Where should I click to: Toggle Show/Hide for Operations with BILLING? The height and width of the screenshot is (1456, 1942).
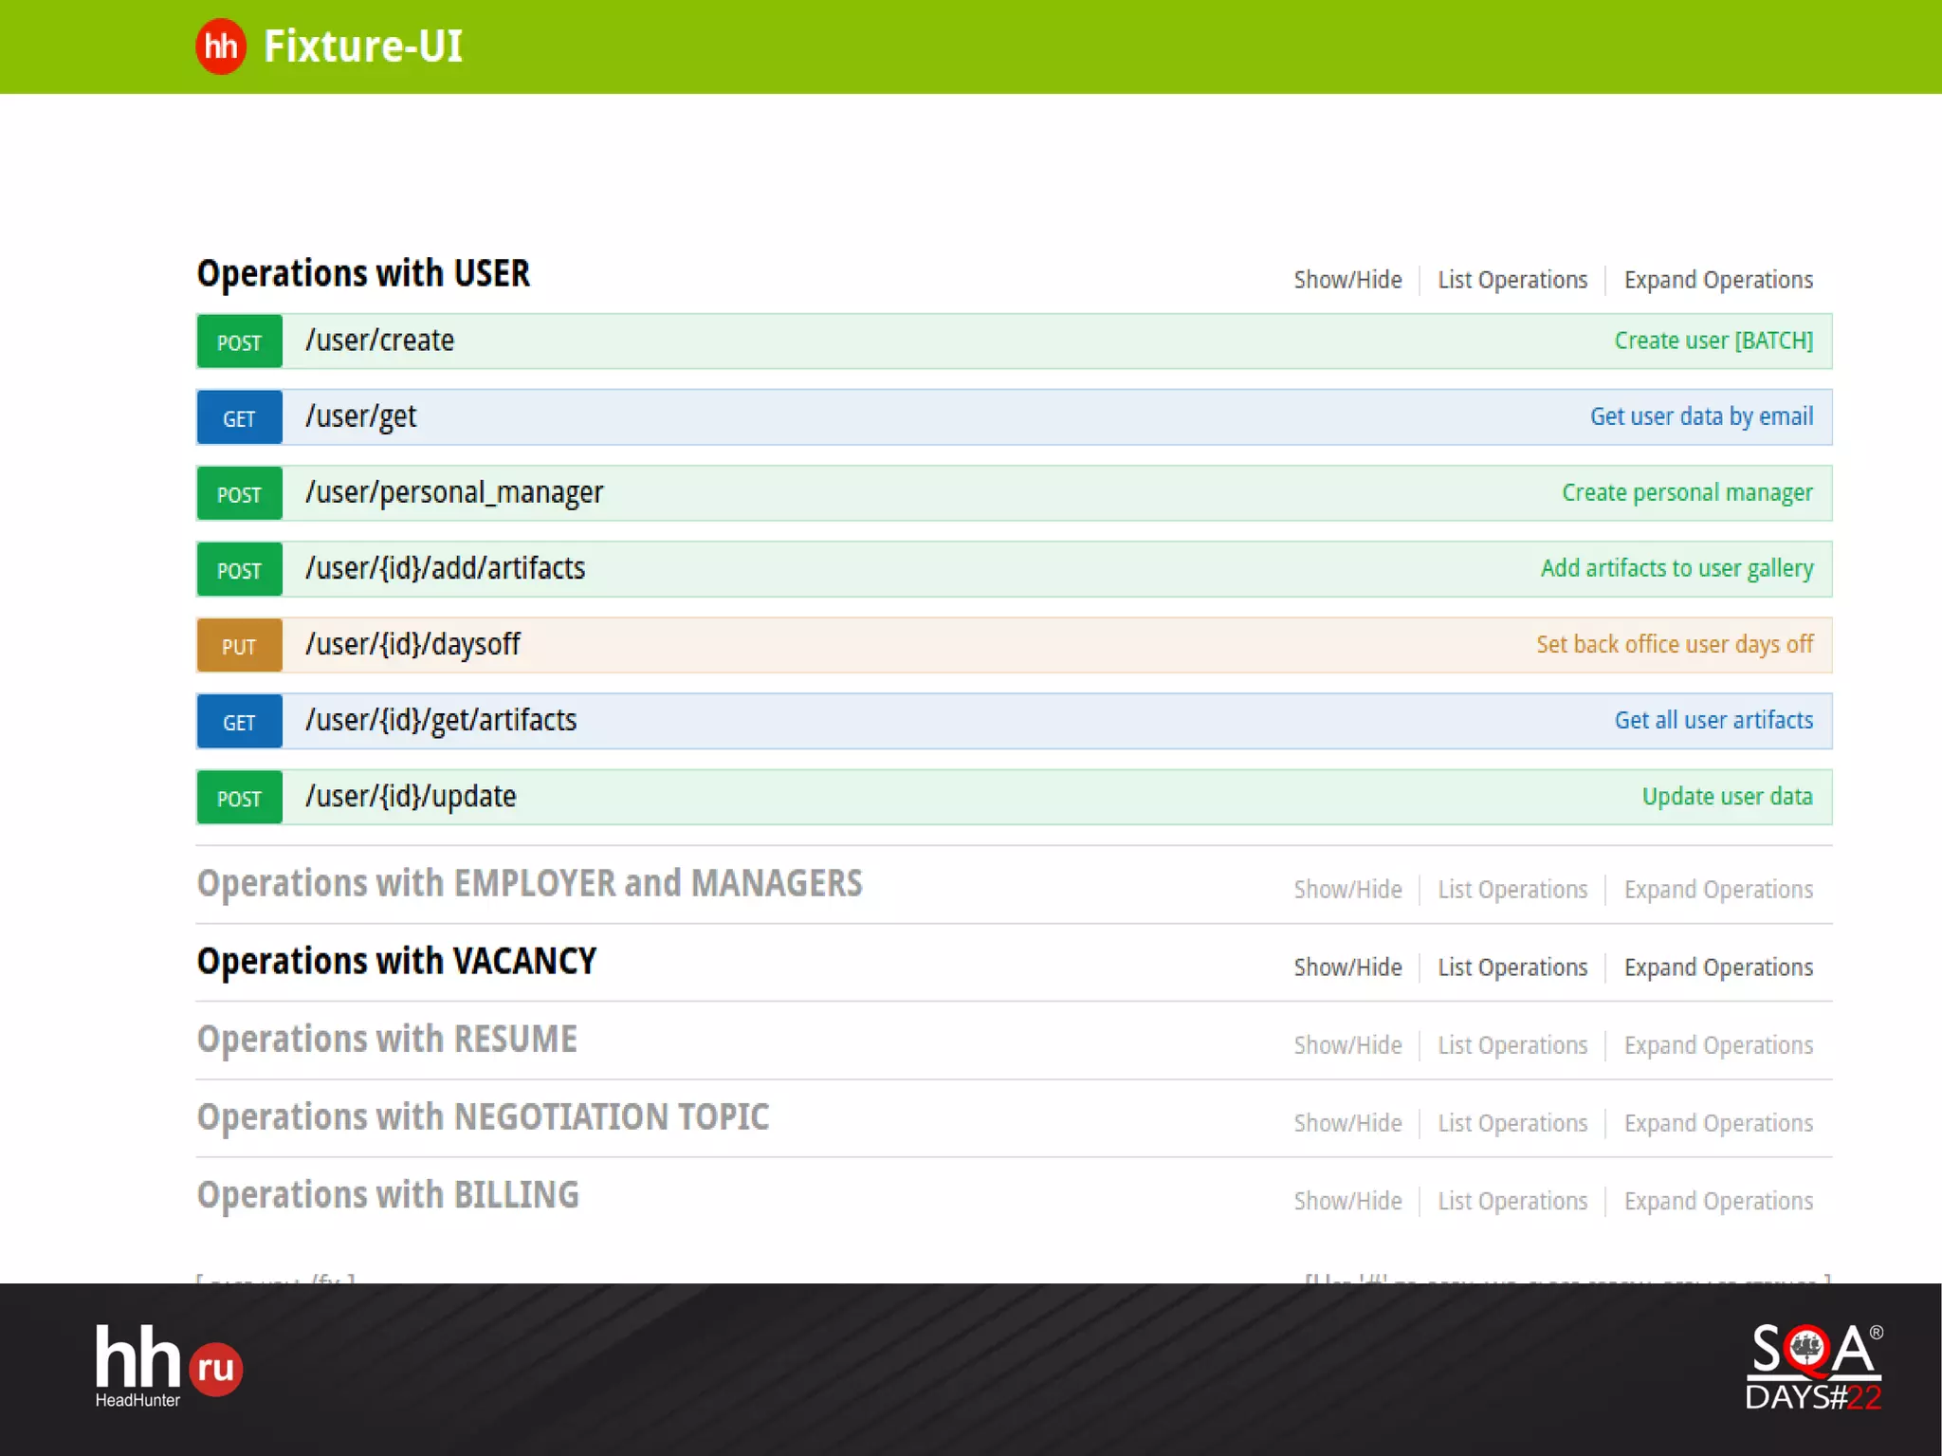click(x=1347, y=1201)
